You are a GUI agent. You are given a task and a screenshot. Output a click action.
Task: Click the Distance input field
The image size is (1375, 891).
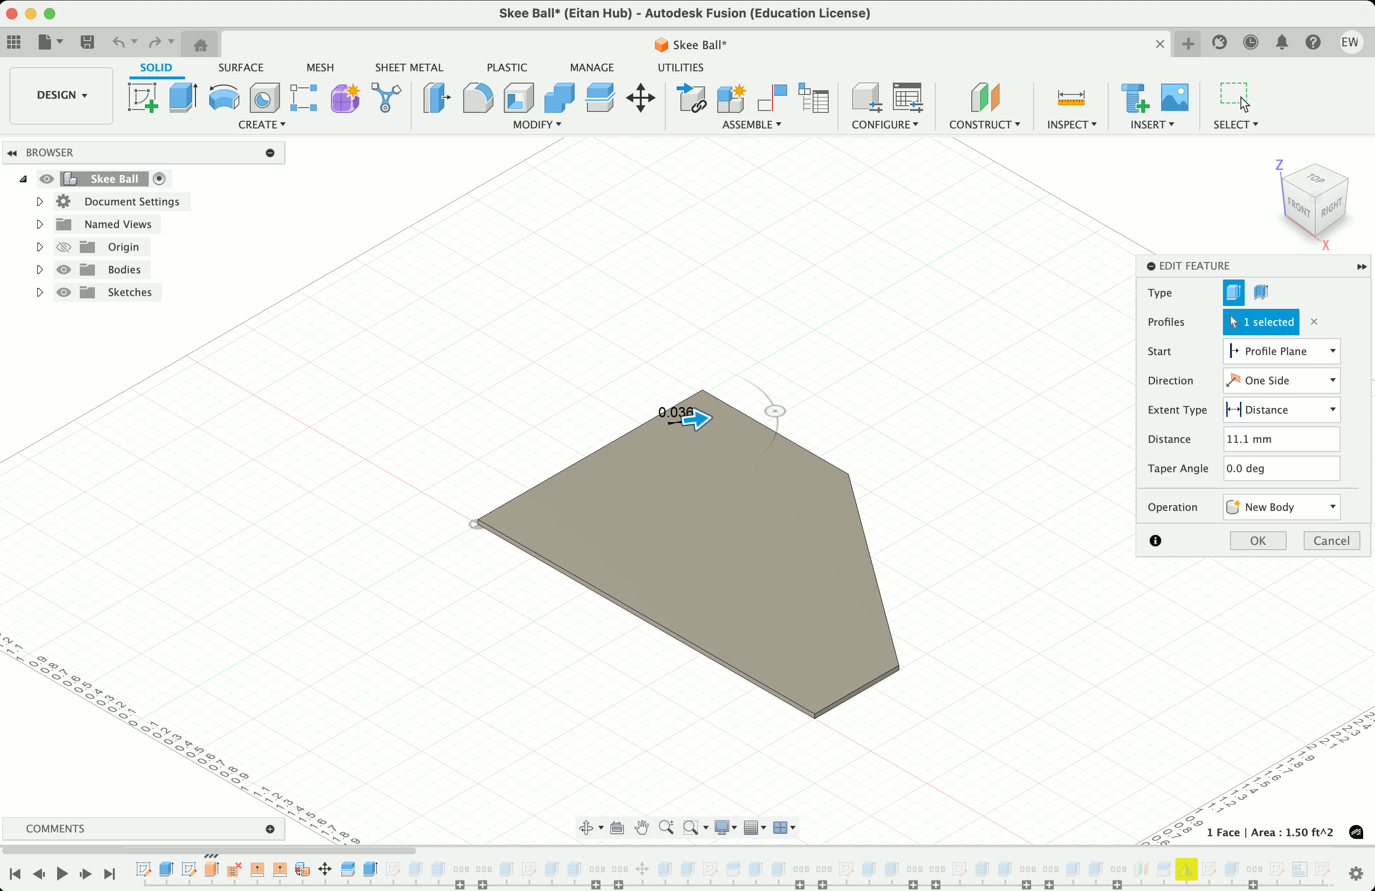click(1281, 439)
